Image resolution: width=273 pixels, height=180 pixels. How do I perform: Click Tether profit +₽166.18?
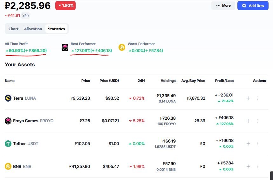click(225, 141)
